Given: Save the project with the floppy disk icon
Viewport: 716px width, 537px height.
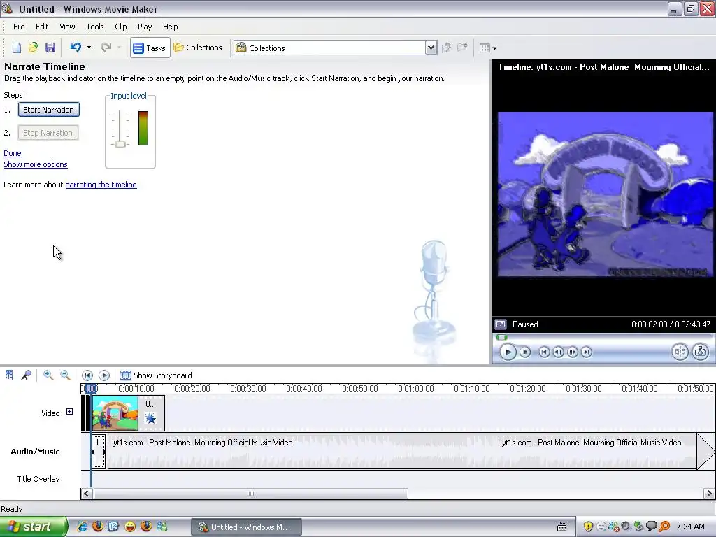Looking at the screenshot, I should [50, 48].
